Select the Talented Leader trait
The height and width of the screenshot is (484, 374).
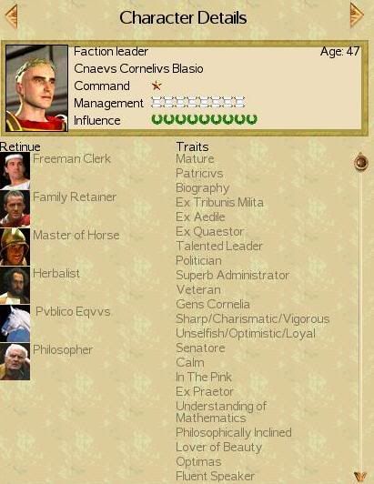[x=219, y=246]
